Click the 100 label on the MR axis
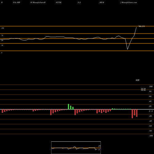Screen dimensions: 154x154 point(151,87)
